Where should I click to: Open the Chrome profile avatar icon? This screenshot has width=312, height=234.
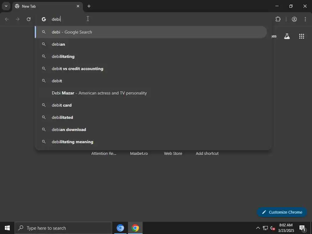click(294, 19)
